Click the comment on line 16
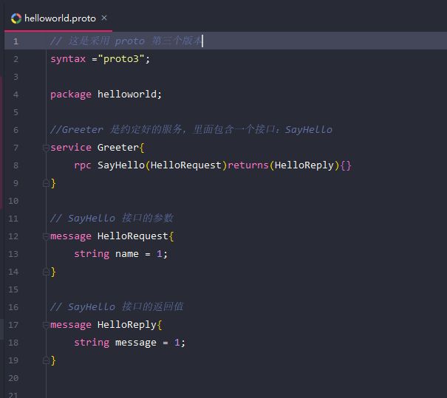This screenshot has height=398, width=447. (117, 307)
